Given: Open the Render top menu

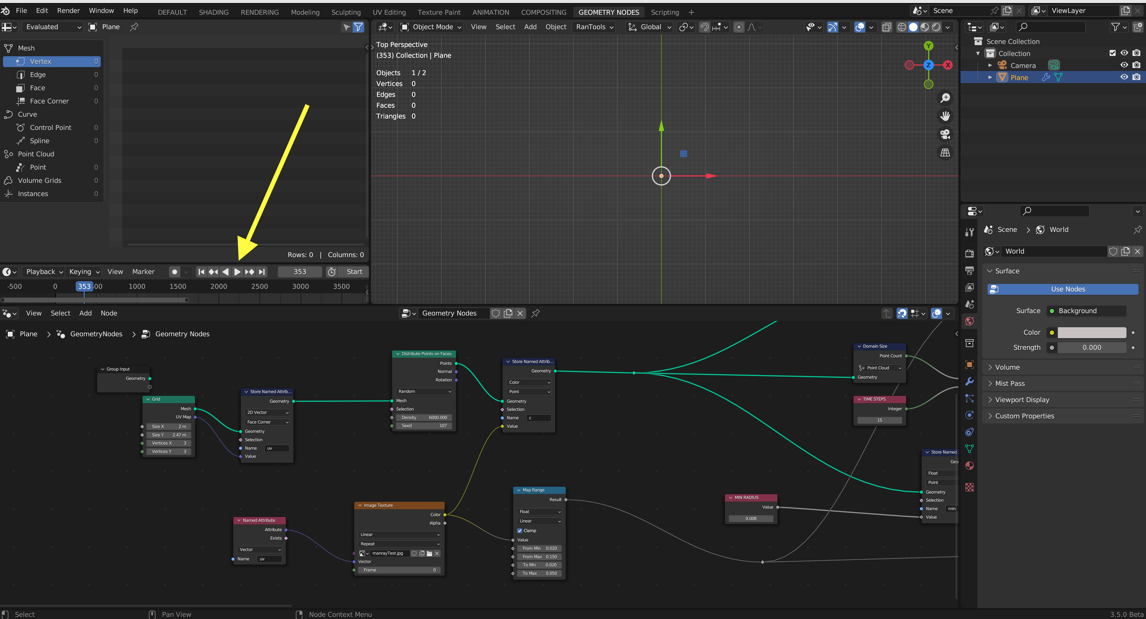Looking at the screenshot, I should 68,10.
